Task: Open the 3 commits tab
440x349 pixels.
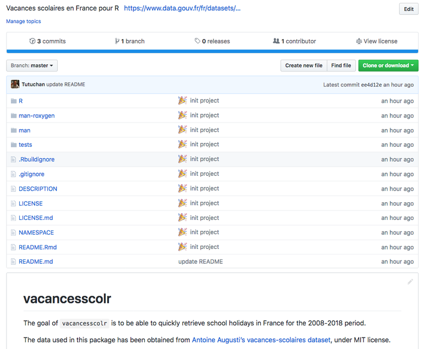Action: [47, 41]
